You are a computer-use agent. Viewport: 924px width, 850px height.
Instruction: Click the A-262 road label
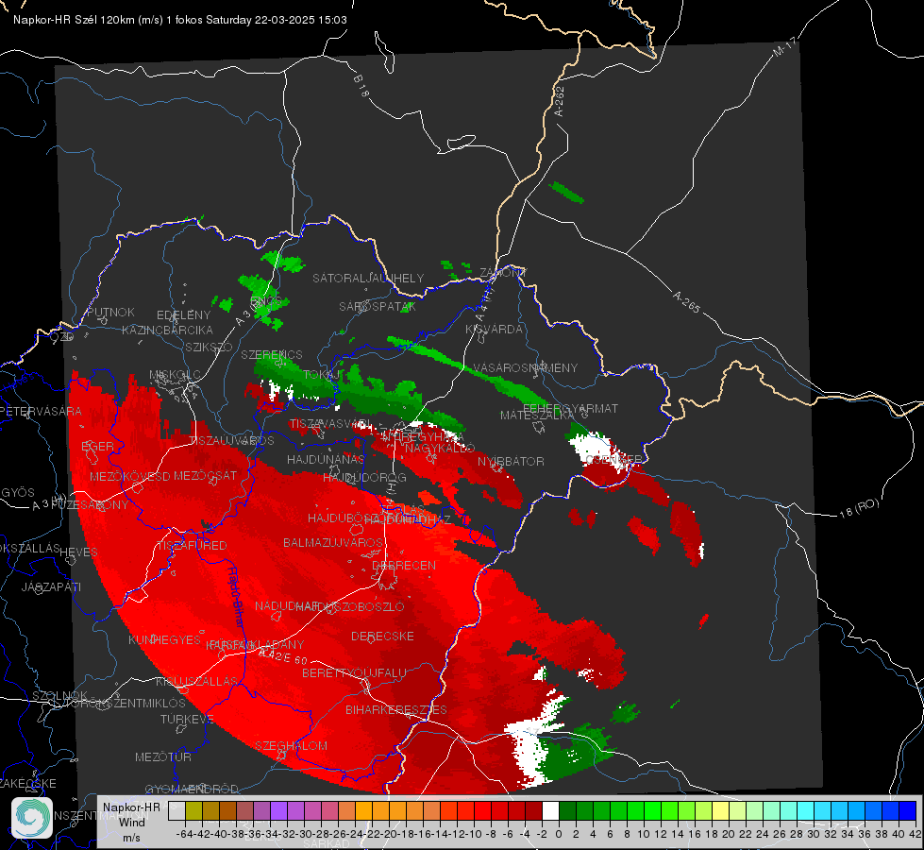(560, 101)
